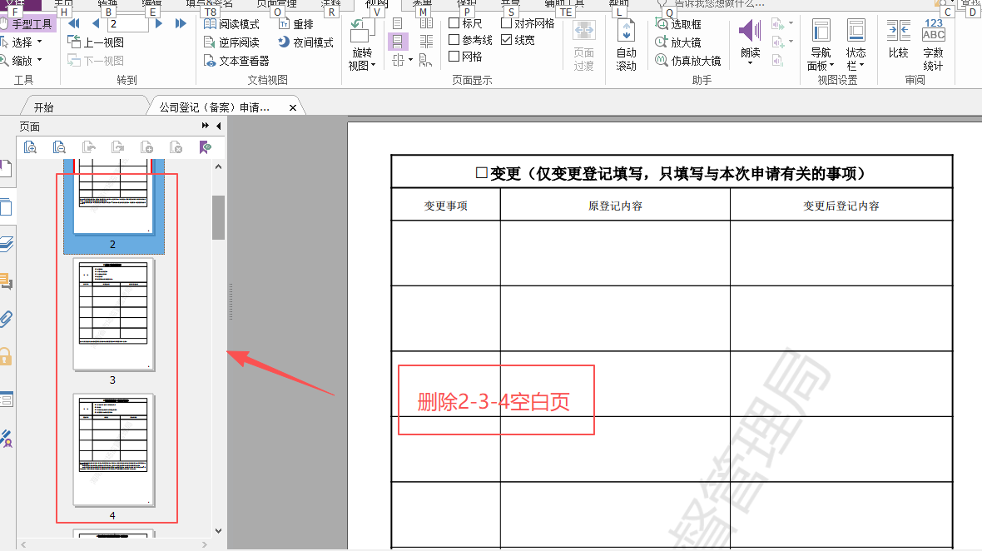Open the security lock sidebar icon
This screenshot has width=982, height=551.
6,356
